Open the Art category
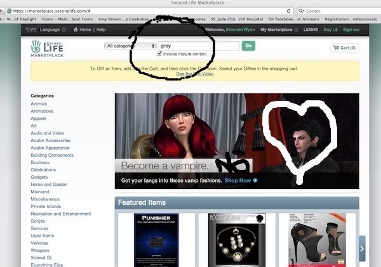The width and height of the screenshot is (381, 267). coord(34,126)
